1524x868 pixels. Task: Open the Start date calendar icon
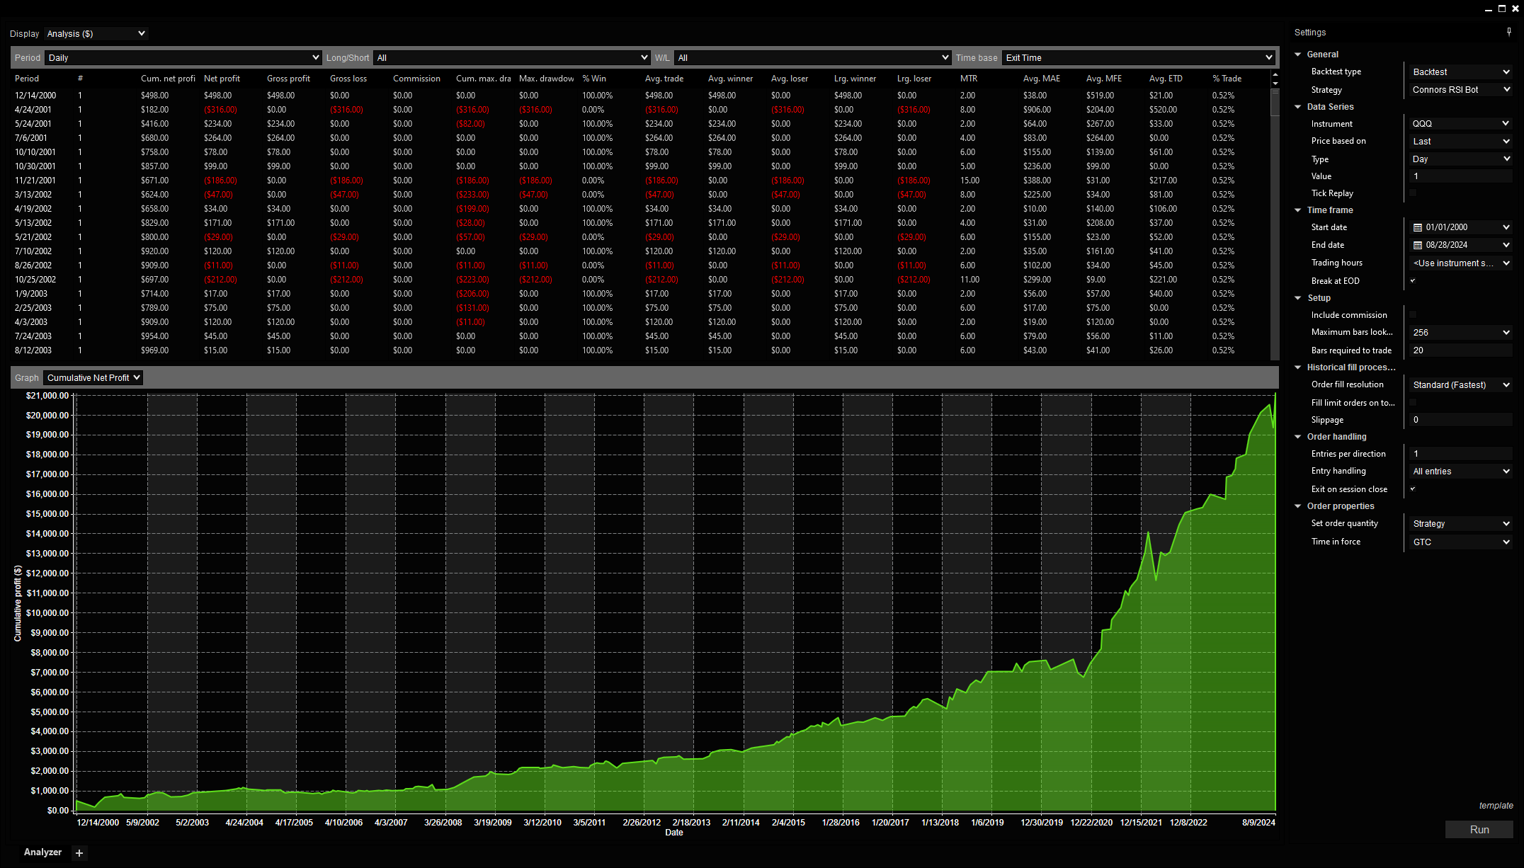click(x=1418, y=227)
